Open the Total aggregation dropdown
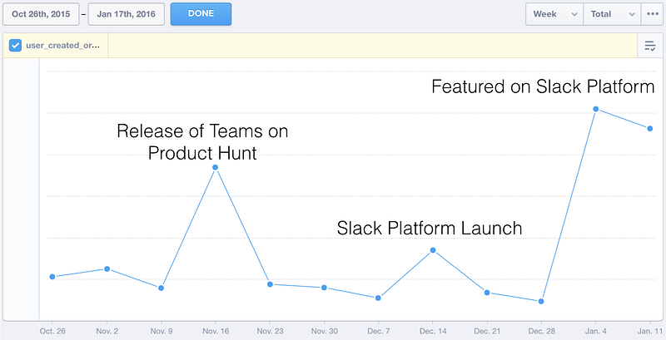The height and width of the screenshot is (340, 666). click(x=612, y=14)
